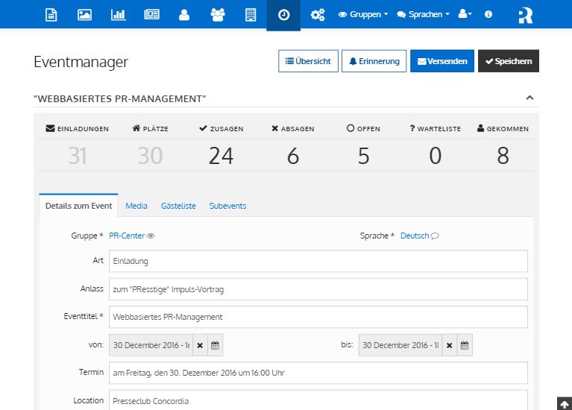The image size is (572, 410).
Task: Click the Gekommen count 8
Action: point(503,156)
